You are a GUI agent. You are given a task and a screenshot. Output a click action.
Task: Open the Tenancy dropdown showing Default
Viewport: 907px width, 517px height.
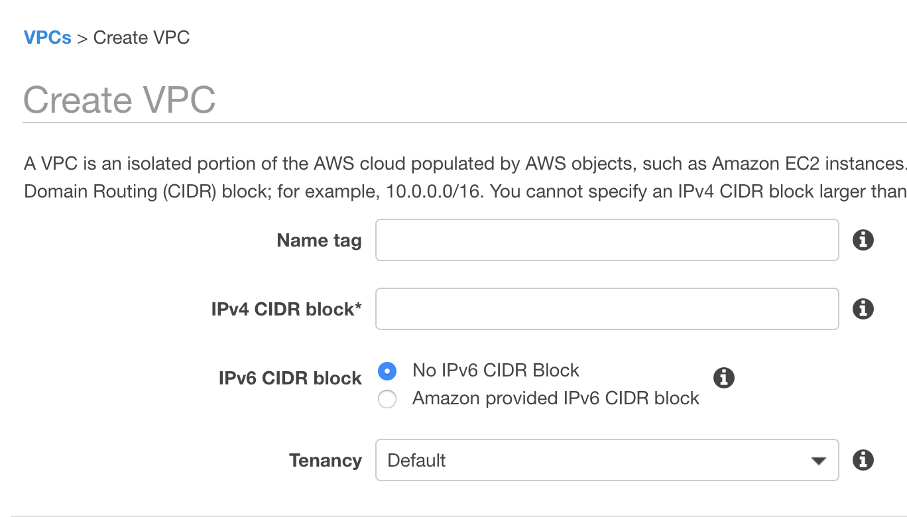607,460
